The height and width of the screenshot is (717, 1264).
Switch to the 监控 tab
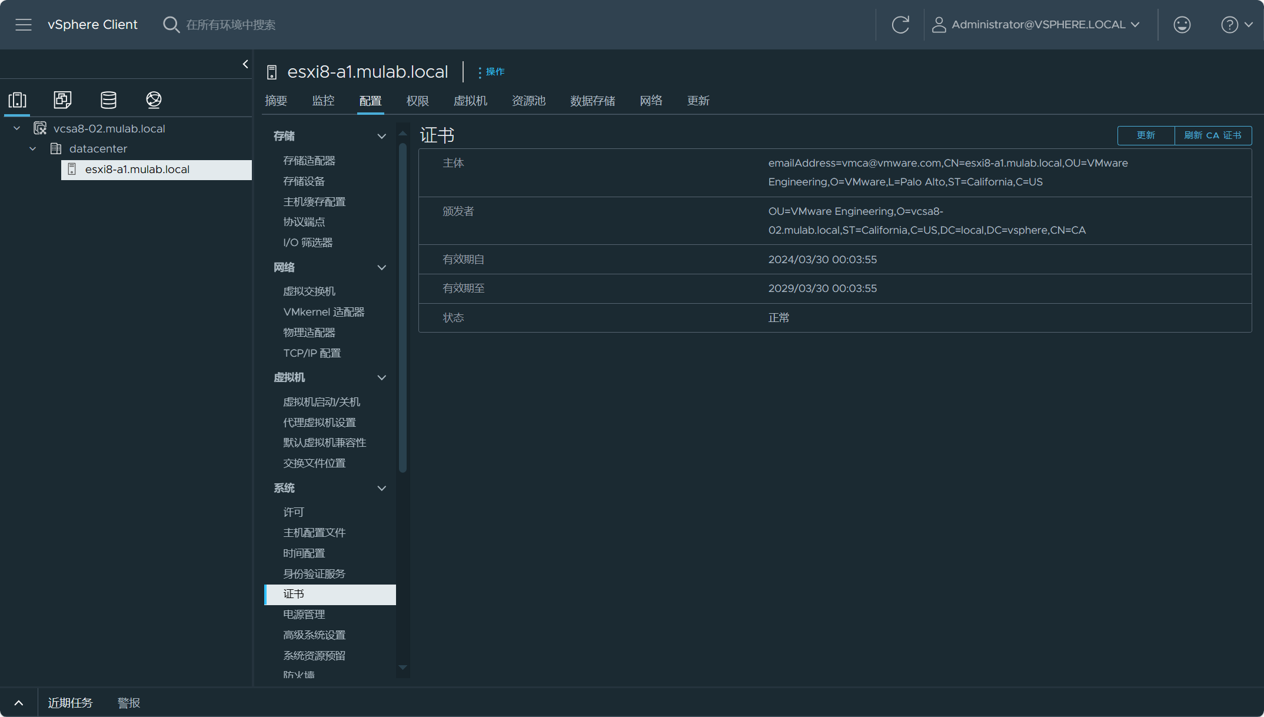tap(323, 101)
